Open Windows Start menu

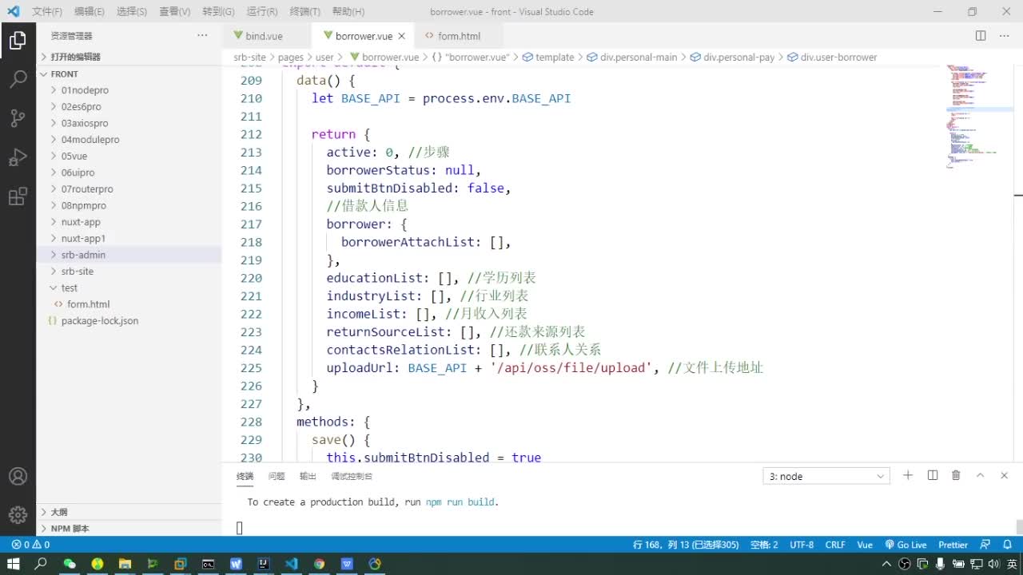[13, 564]
